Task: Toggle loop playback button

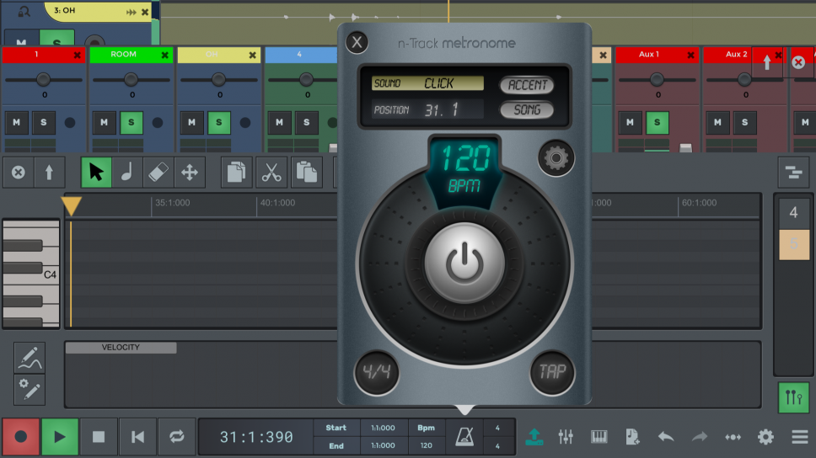Action: coord(176,436)
